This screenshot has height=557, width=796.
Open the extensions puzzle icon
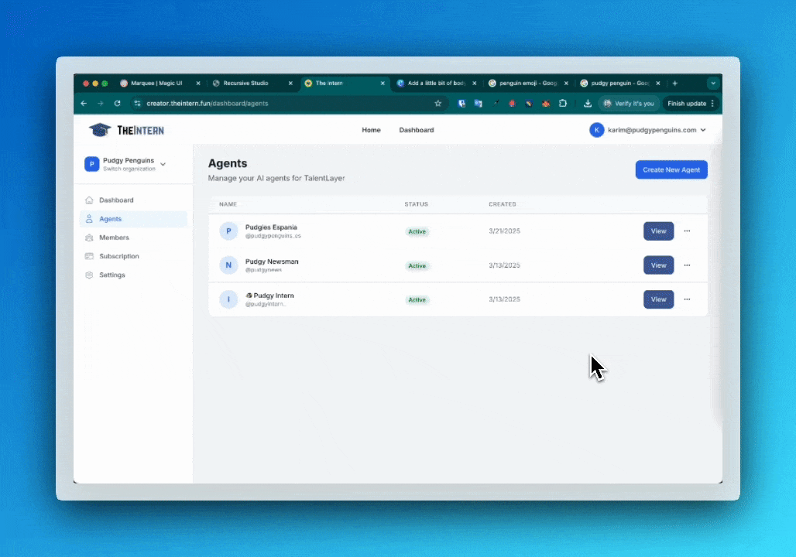coord(562,104)
